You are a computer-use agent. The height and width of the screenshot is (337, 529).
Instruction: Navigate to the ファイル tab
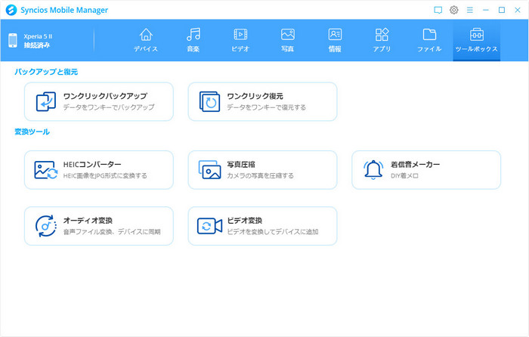tap(429, 40)
